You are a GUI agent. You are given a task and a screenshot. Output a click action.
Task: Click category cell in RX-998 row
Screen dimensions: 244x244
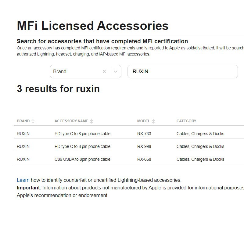[x=200, y=146]
